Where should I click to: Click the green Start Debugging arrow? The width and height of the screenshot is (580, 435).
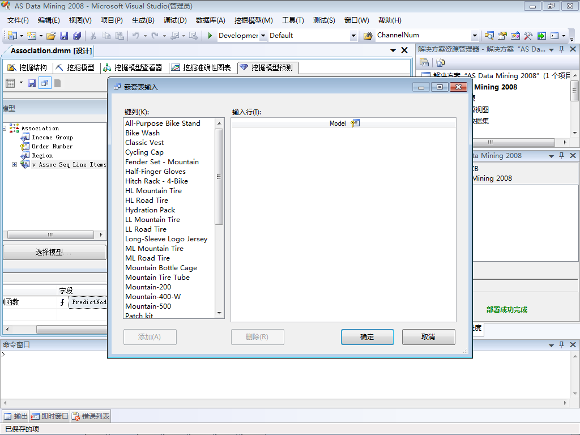pyautogui.click(x=210, y=36)
